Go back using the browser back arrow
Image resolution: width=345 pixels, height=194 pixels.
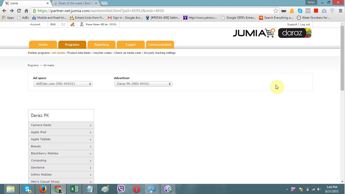click(x=4, y=11)
